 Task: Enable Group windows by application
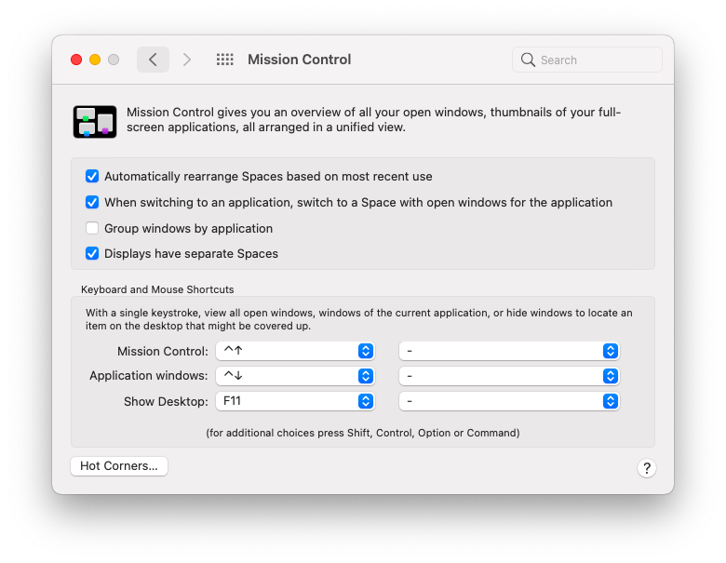click(x=92, y=228)
